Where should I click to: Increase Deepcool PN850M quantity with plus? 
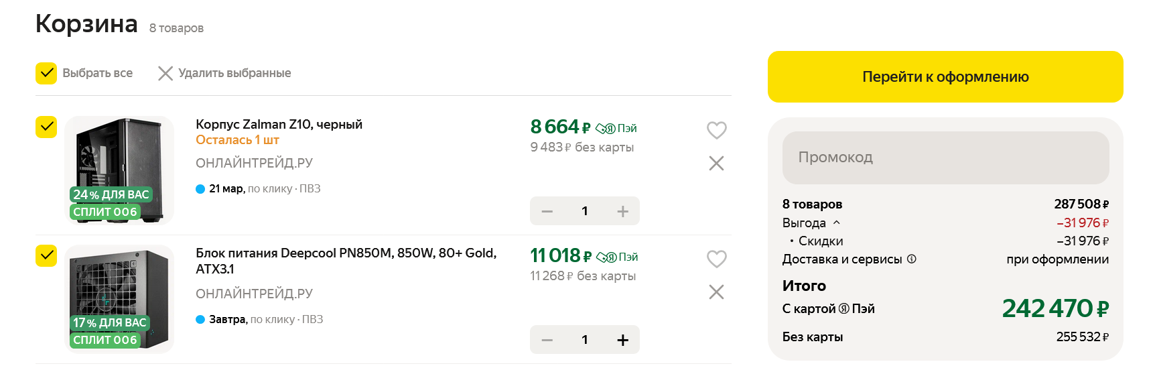(x=622, y=340)
